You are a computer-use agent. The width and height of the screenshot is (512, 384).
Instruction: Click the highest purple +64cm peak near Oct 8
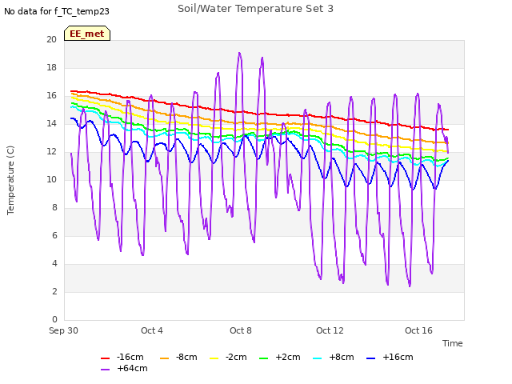pyautogui.click(x=239, y=53)
